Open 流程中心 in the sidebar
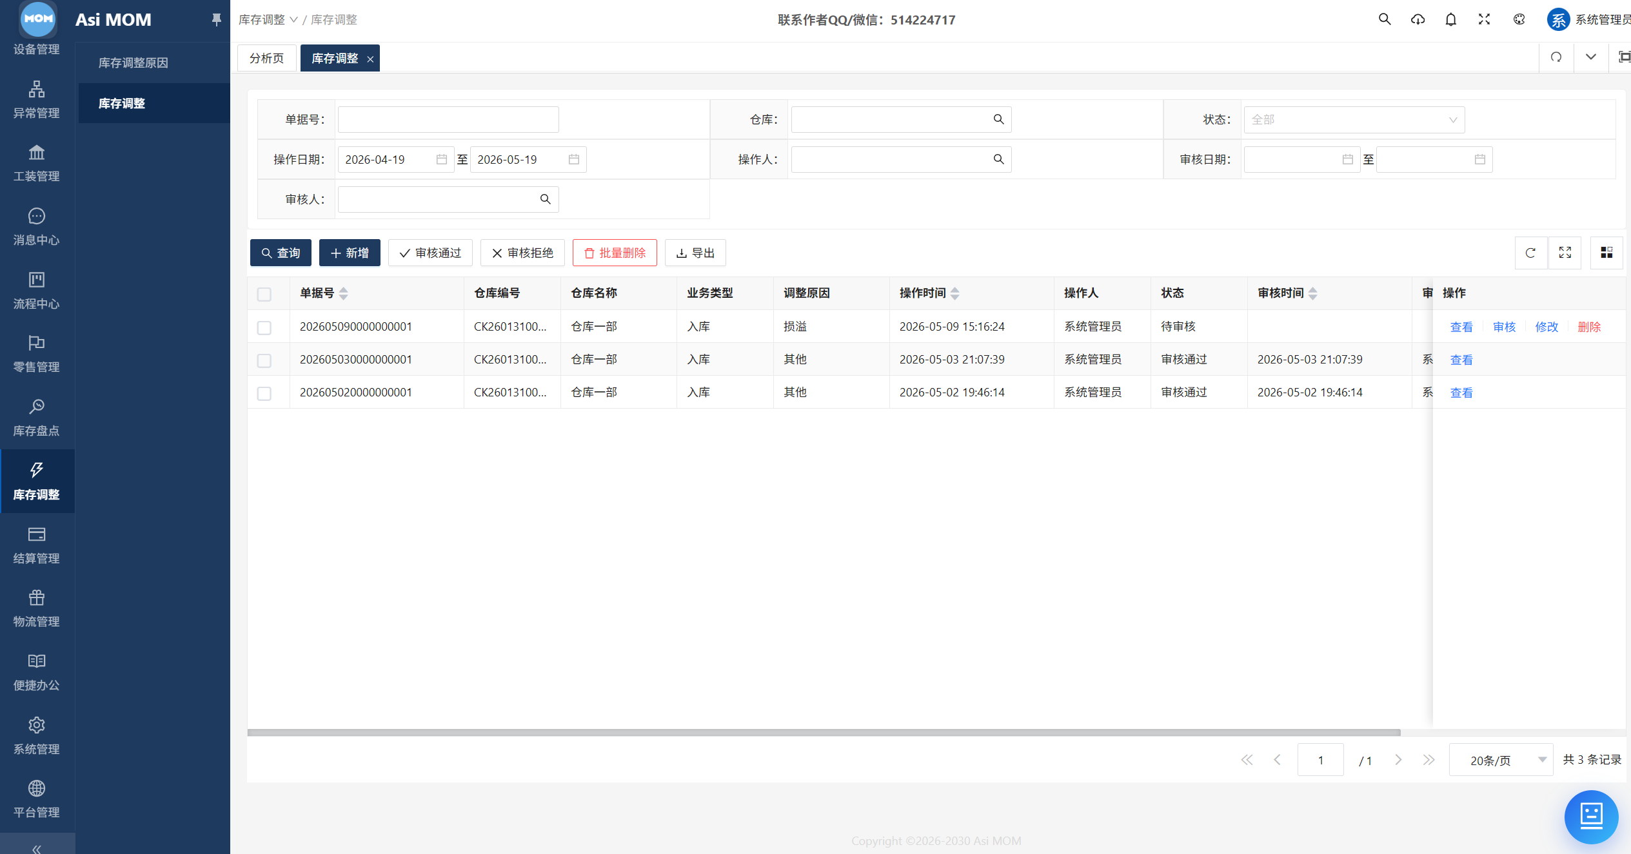1631x854 pixels. point(37,291)
